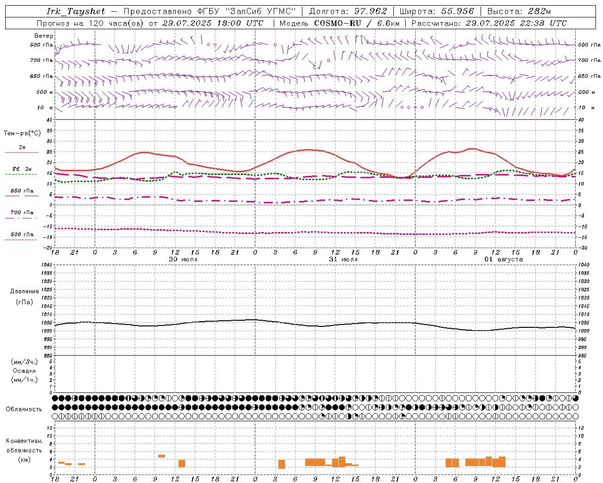Click the red 2м temperature curve
Screen dimensions: 603x483
pyautogui.click(x=315, y=150)
